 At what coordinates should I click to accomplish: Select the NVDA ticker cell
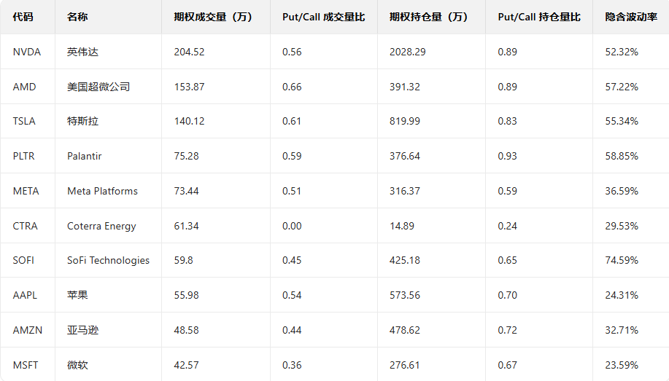[x=27, y=52]
